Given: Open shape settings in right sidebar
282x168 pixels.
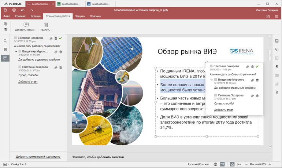Looking at the screenshot, I should point(277,50).
